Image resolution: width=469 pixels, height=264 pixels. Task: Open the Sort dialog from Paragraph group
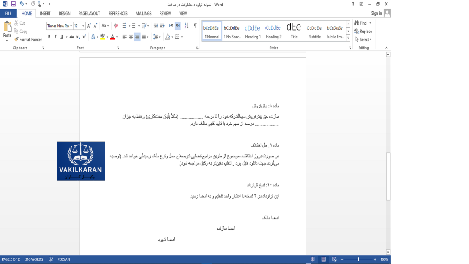click(x=186, y=26)
